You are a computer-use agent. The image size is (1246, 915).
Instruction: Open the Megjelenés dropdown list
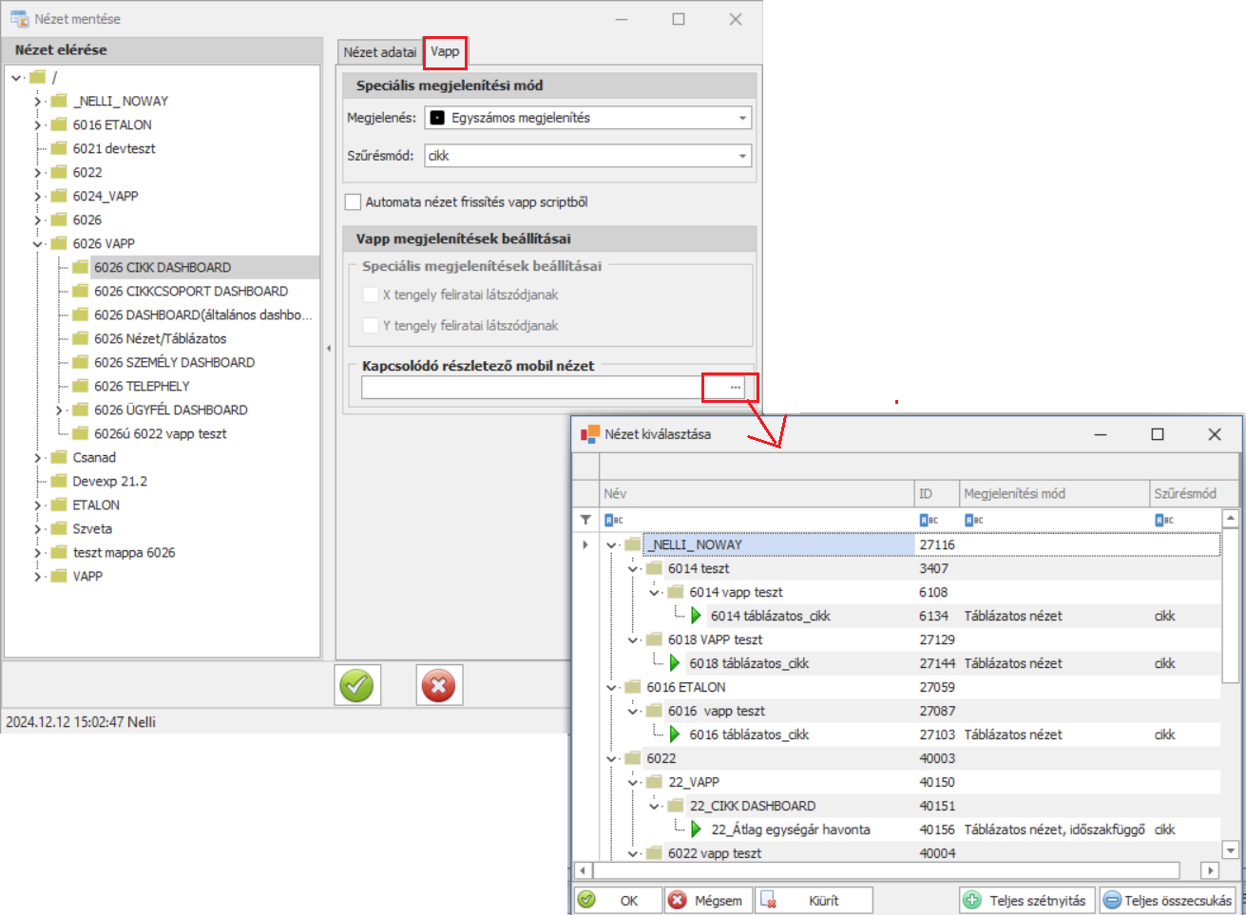(742, 118)
